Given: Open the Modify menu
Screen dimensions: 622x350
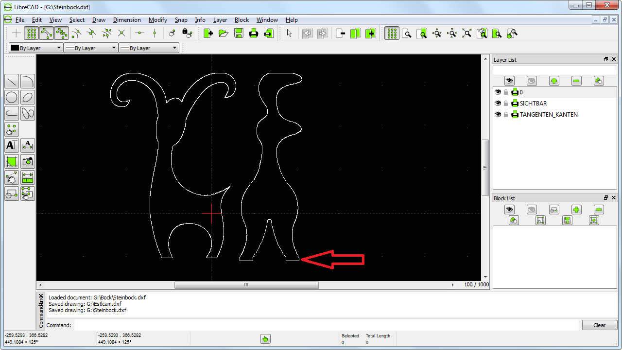Looking at the screenshot, I should point(158,20).
